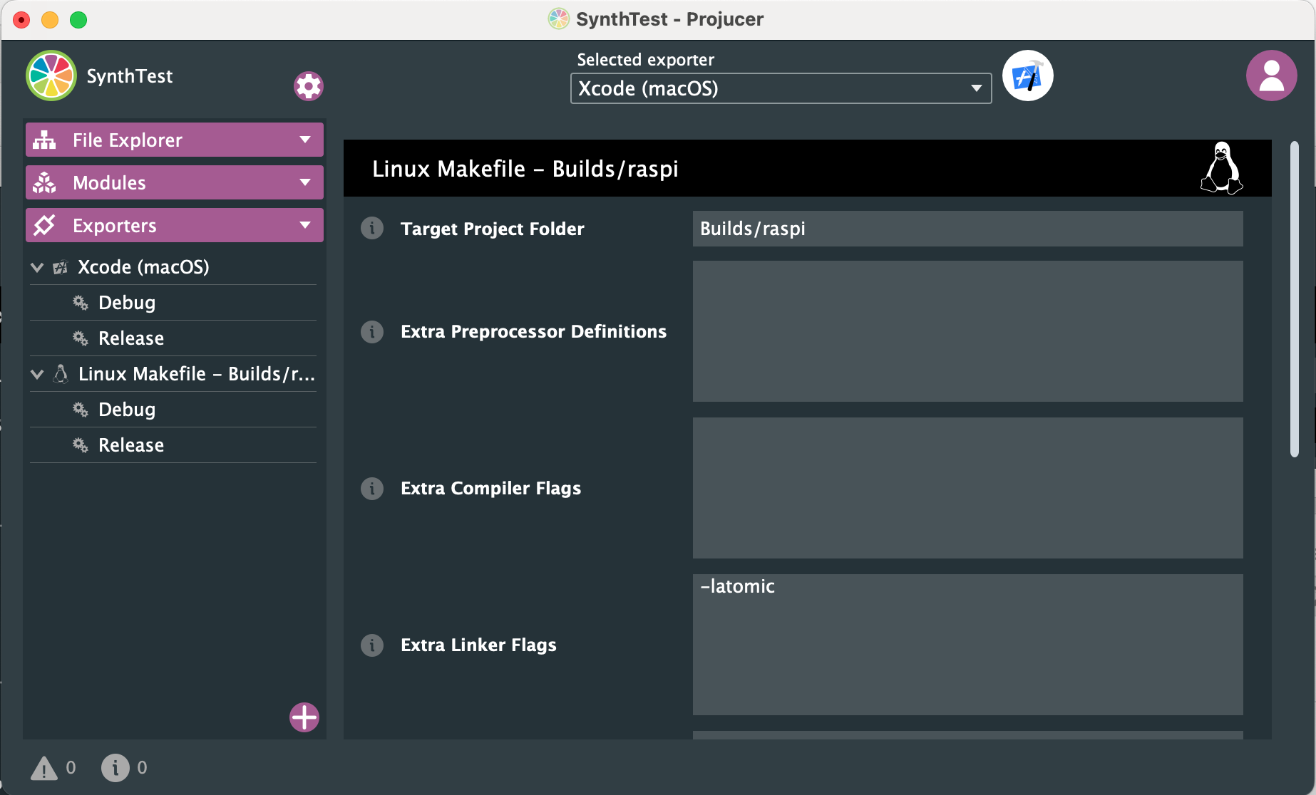Click the Xcode exporter tree icon

point(61,267)
